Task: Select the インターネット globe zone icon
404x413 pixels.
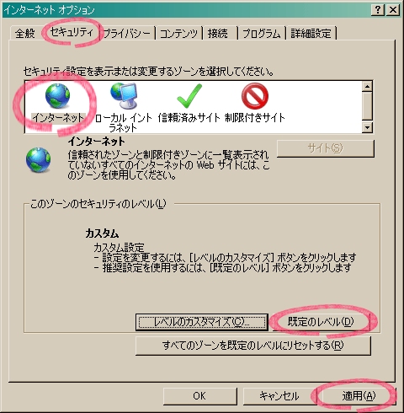Action: [57, 96]
